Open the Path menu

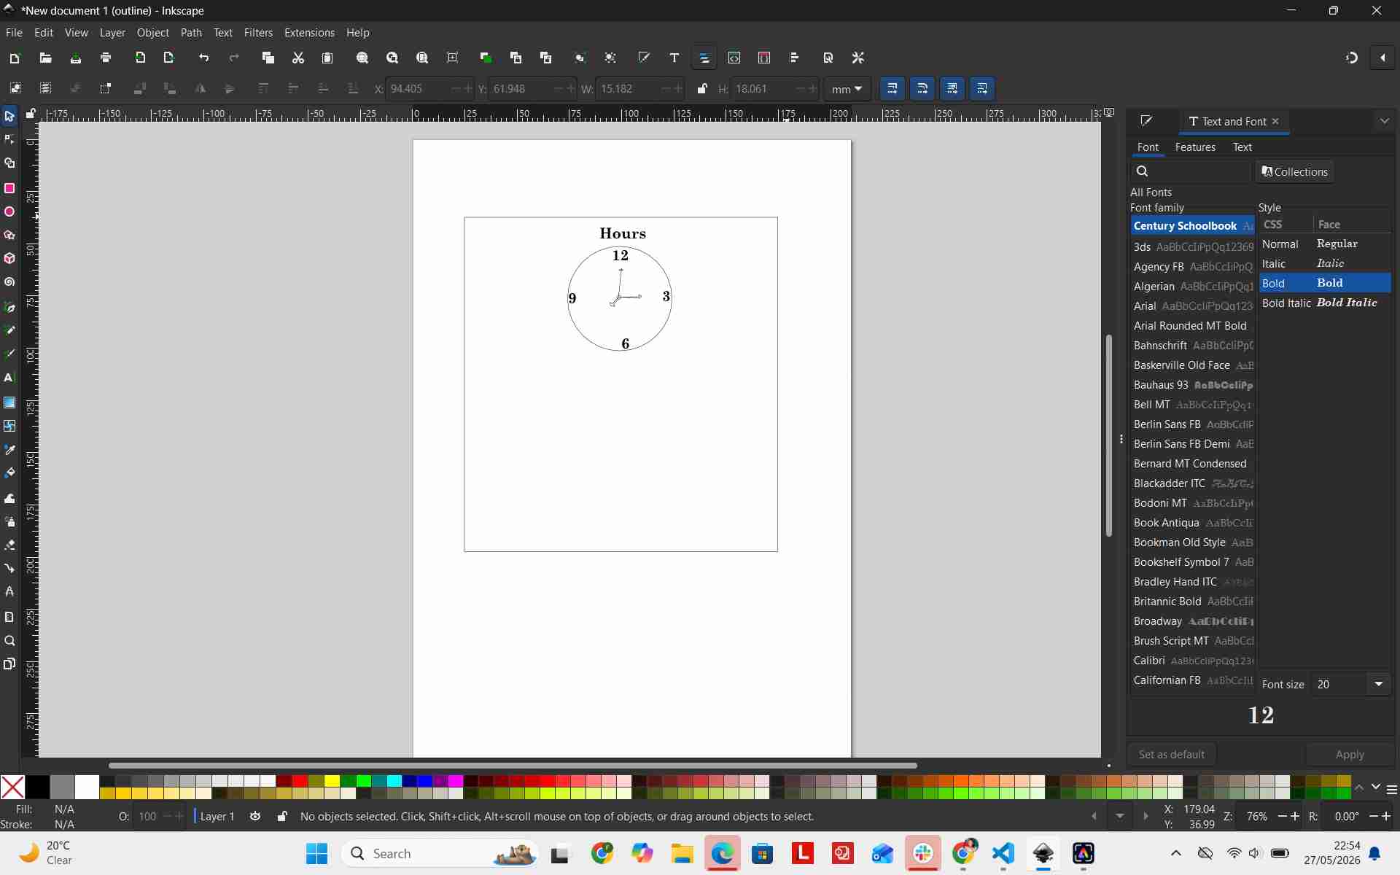pyautogui.click(x=191, y=33)
